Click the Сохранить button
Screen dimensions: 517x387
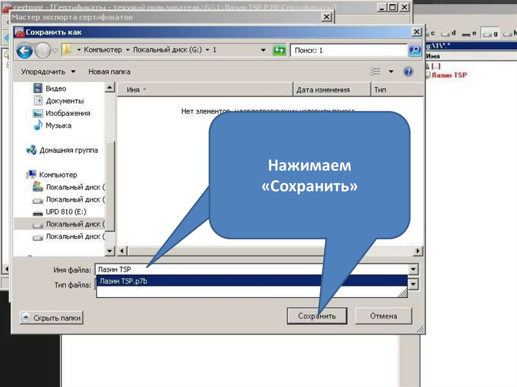click(317, 316)
